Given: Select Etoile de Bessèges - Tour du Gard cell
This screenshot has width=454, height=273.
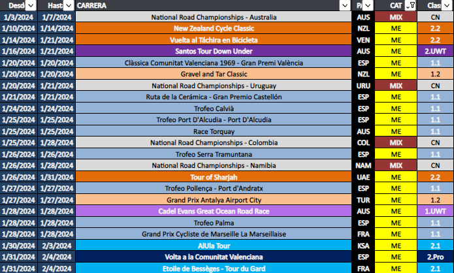Looking at the screenshot, I should (214, 268).
